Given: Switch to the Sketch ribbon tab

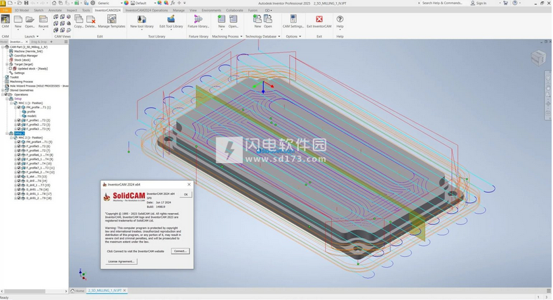Looking at the screenshot, I should tap(38, 10).
